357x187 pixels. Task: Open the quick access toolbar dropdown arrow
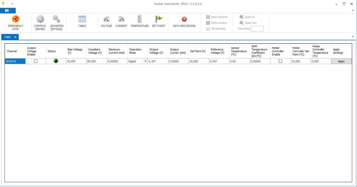(x=12, y=3)
